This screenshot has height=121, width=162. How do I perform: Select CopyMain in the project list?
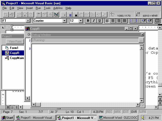pyautogui.click(x=16, y=58)
